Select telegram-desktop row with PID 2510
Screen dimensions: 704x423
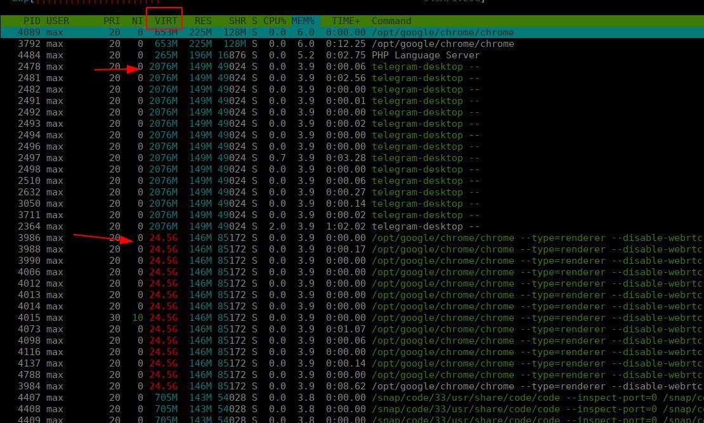tap(352, 181)
